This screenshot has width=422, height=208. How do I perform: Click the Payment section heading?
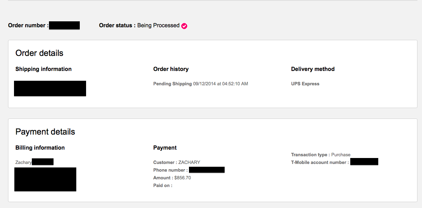coord(165,148)
